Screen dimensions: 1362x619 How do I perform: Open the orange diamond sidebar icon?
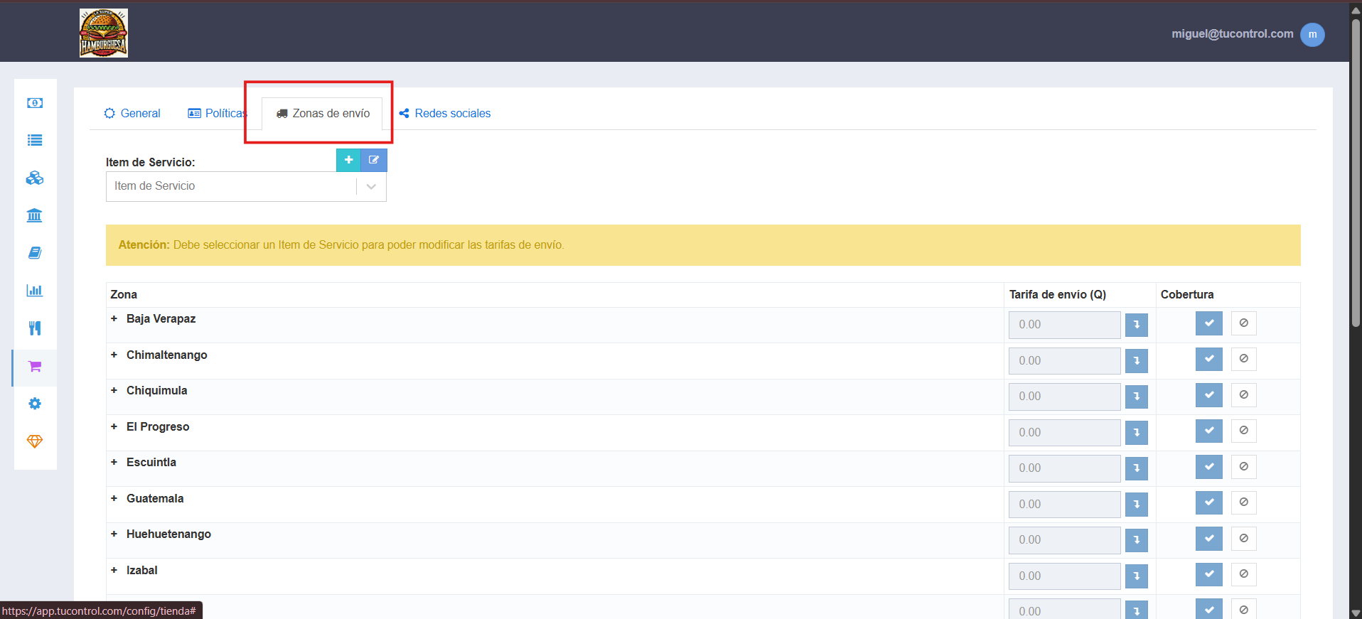pos(35,441)
